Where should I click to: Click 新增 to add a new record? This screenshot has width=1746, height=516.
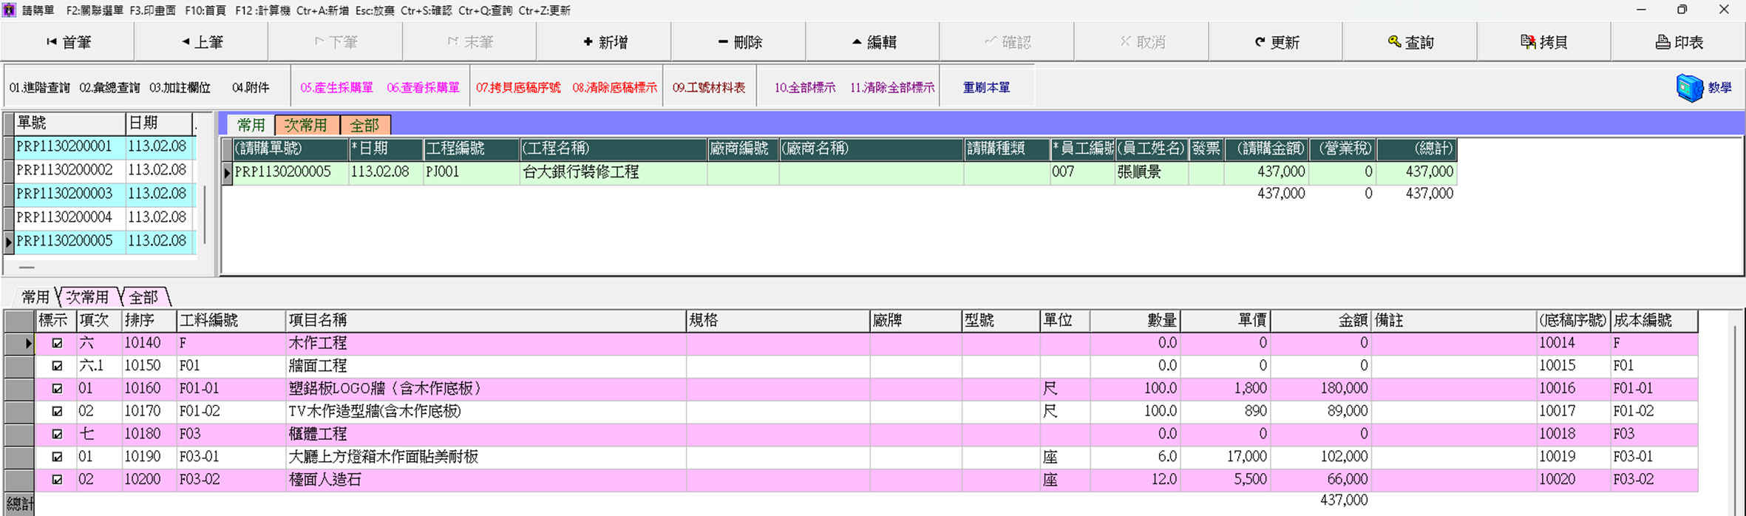(604, 42)
